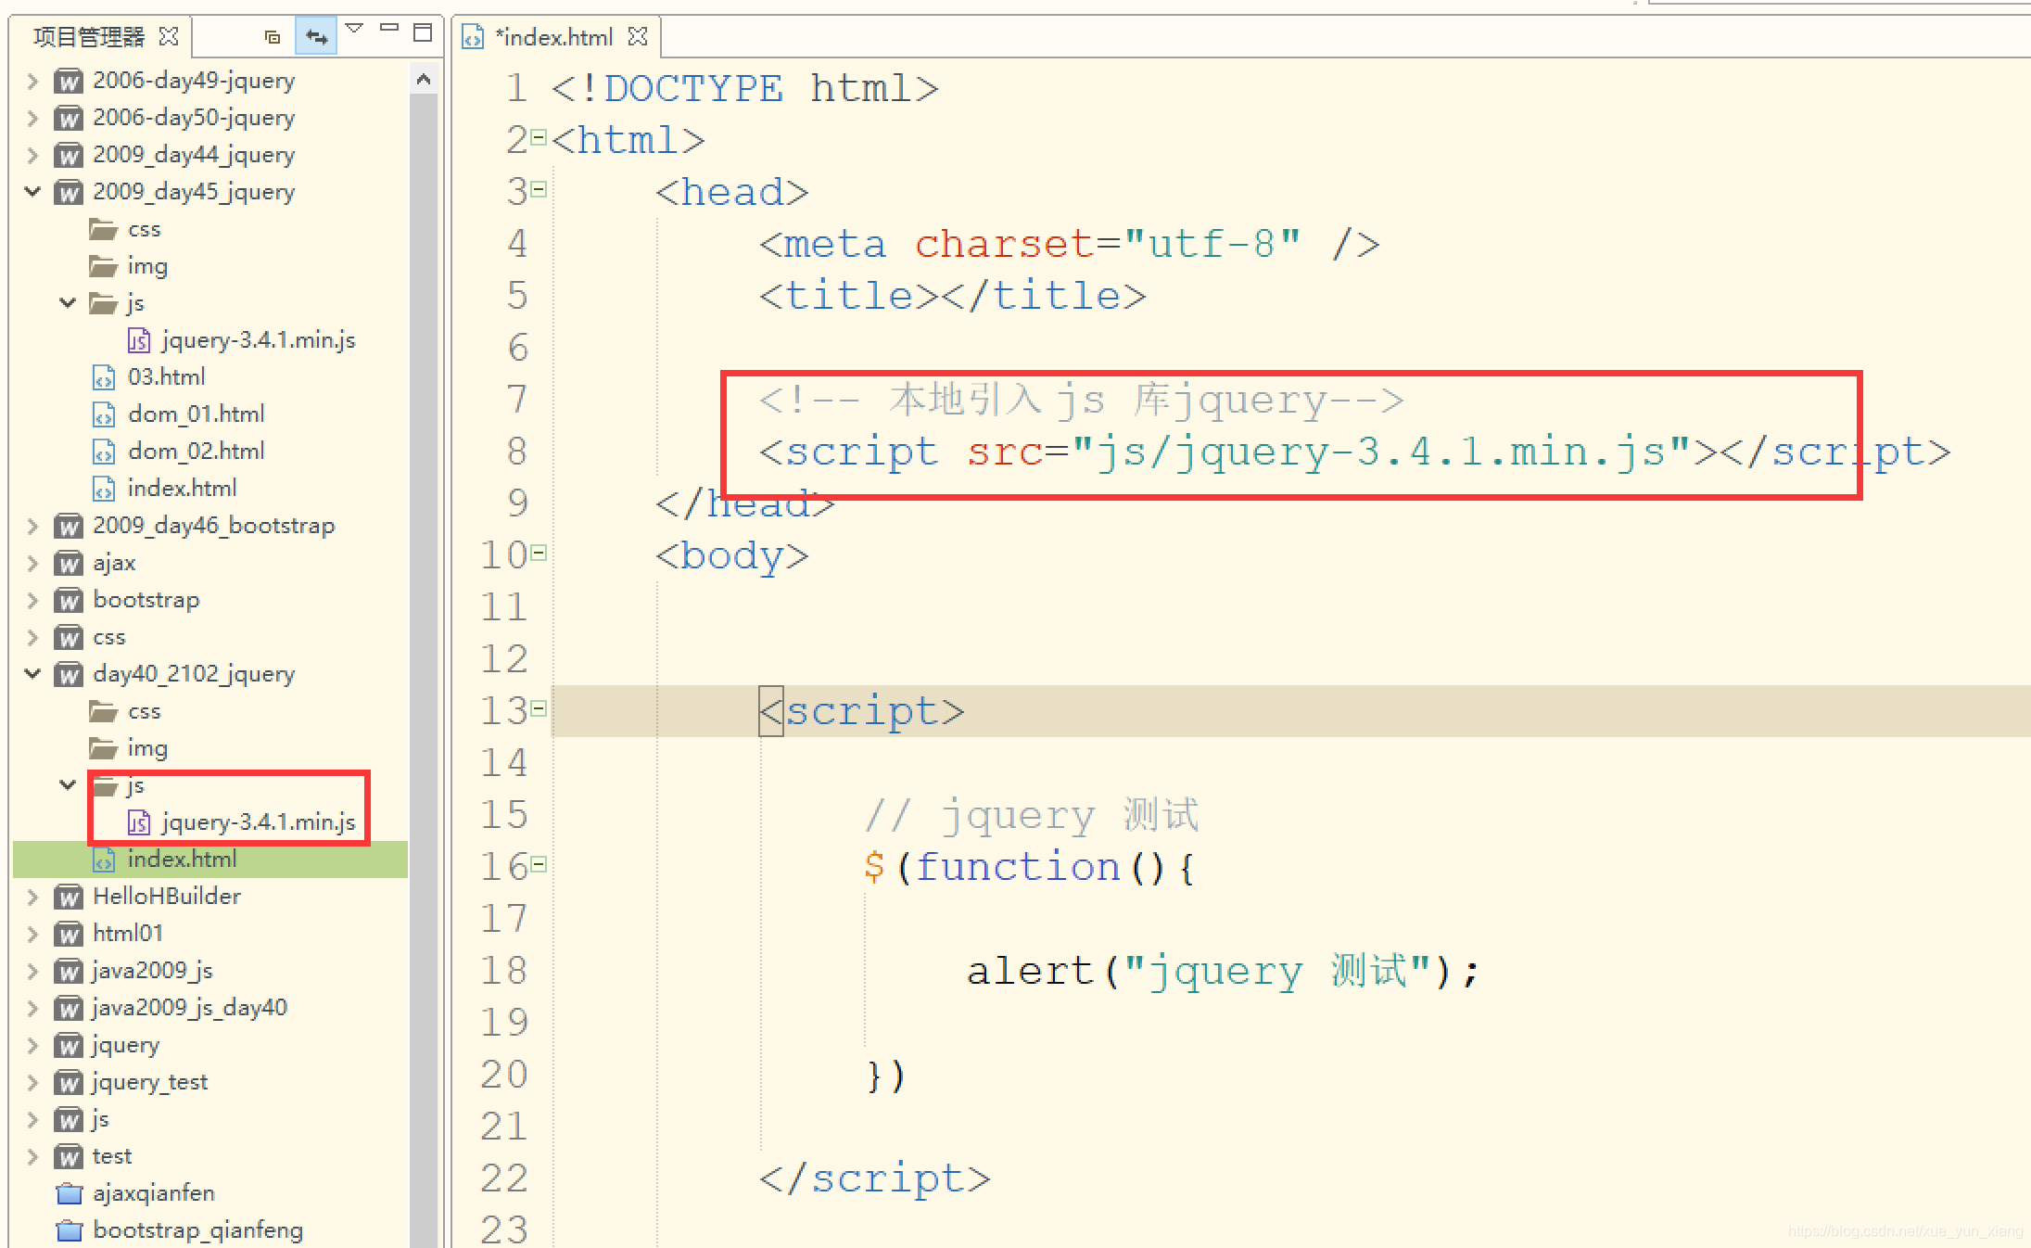Screen dimensions: 2031x1248
Task: Open the dom_01.html file icon
Action: tap(103, 414)
